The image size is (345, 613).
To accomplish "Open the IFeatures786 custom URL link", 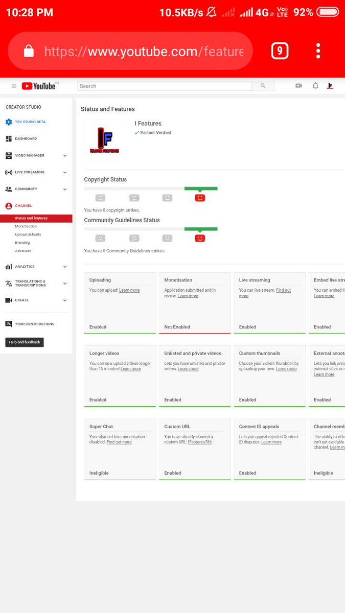I will [x=200, y=442].
